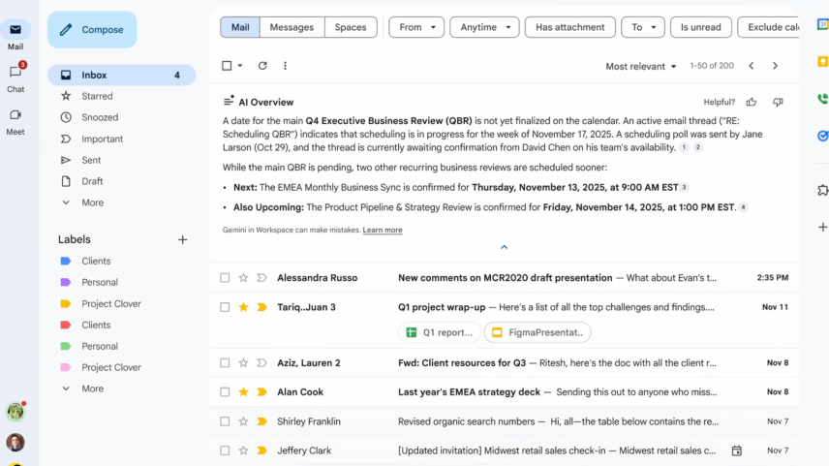Collapse the AI Overview panel chevron
The image size is (829, 466).
(505, 247)
